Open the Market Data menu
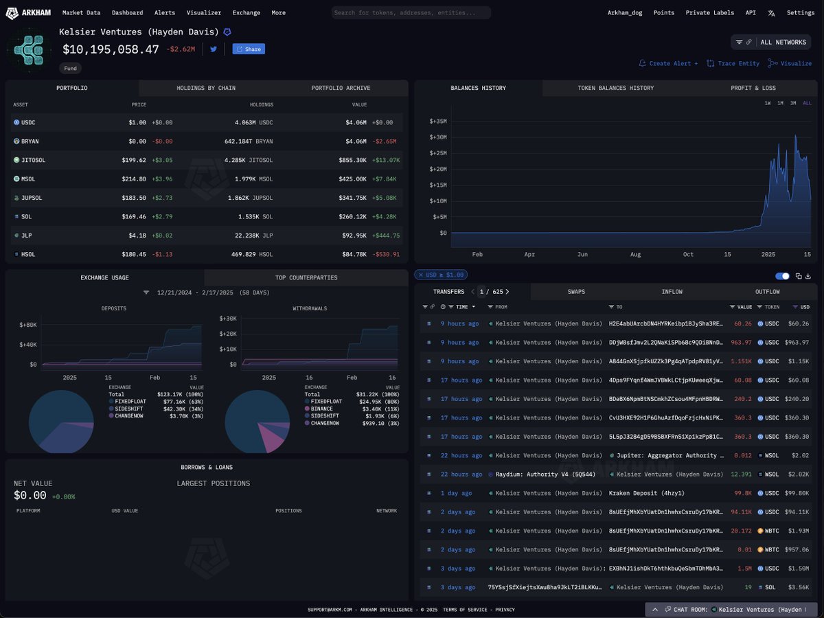Screen dimensions: 824x618 click(x=81, y=12)
